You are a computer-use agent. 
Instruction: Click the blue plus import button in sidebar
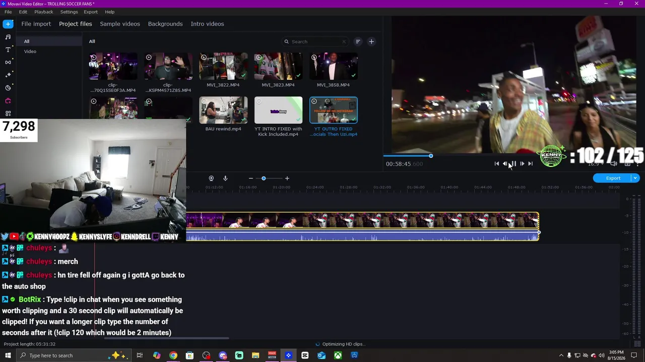point(8,24)
